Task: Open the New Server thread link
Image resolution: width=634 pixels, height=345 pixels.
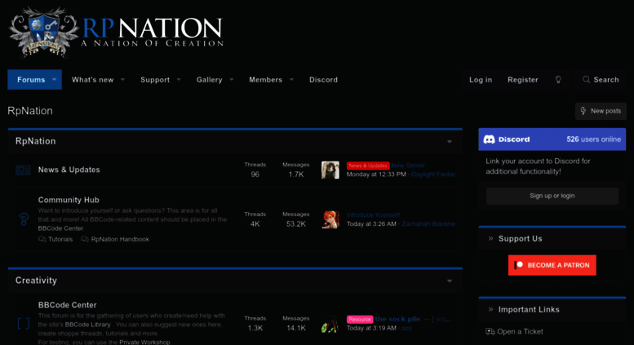Action: [408, 166]
